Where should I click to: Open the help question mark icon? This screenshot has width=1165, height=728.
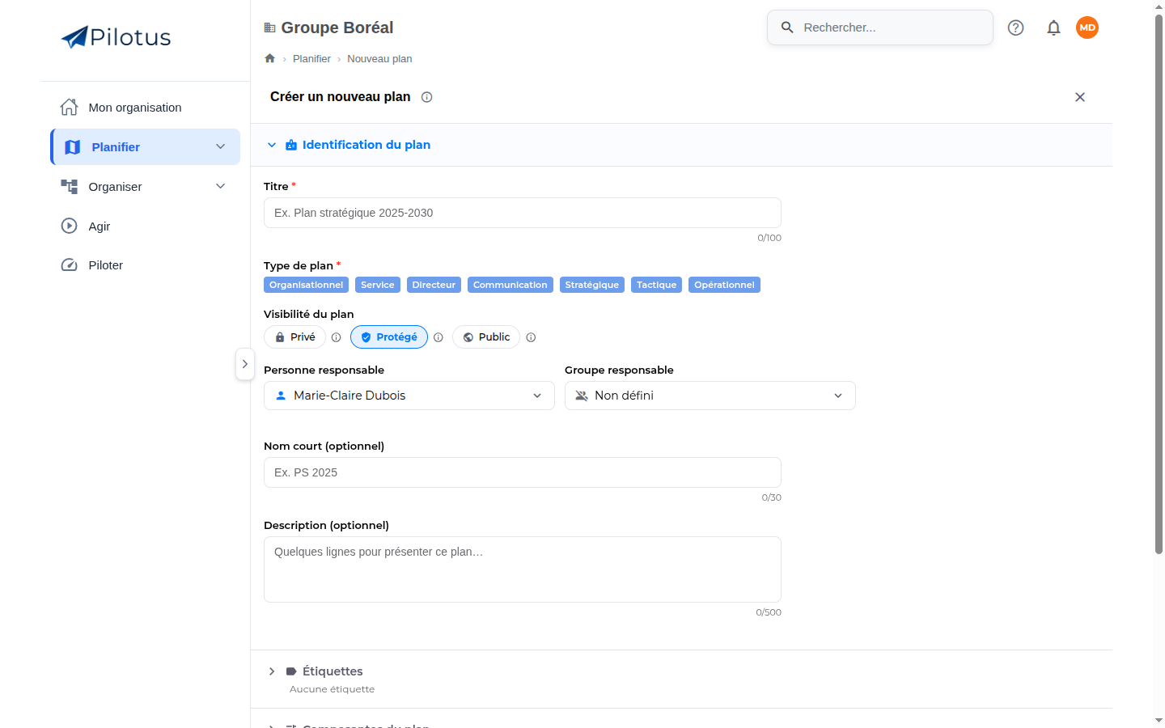[1015, 28]
